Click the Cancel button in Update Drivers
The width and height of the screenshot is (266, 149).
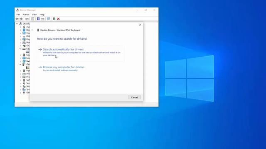click(134, 98)
